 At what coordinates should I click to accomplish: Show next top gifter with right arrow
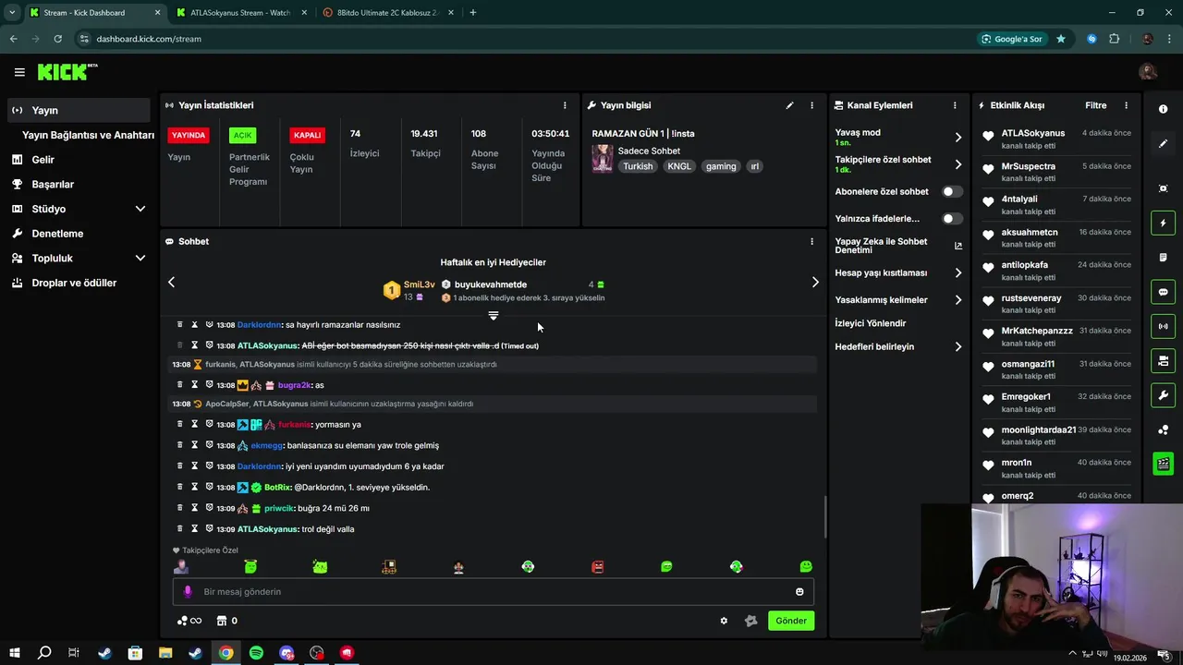point(814,283)
